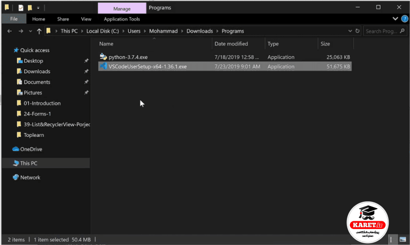The height and width of the screenshot is (245, 410).
Task: Click the Properties quick access toolbar icon
Action: point(21,8)
